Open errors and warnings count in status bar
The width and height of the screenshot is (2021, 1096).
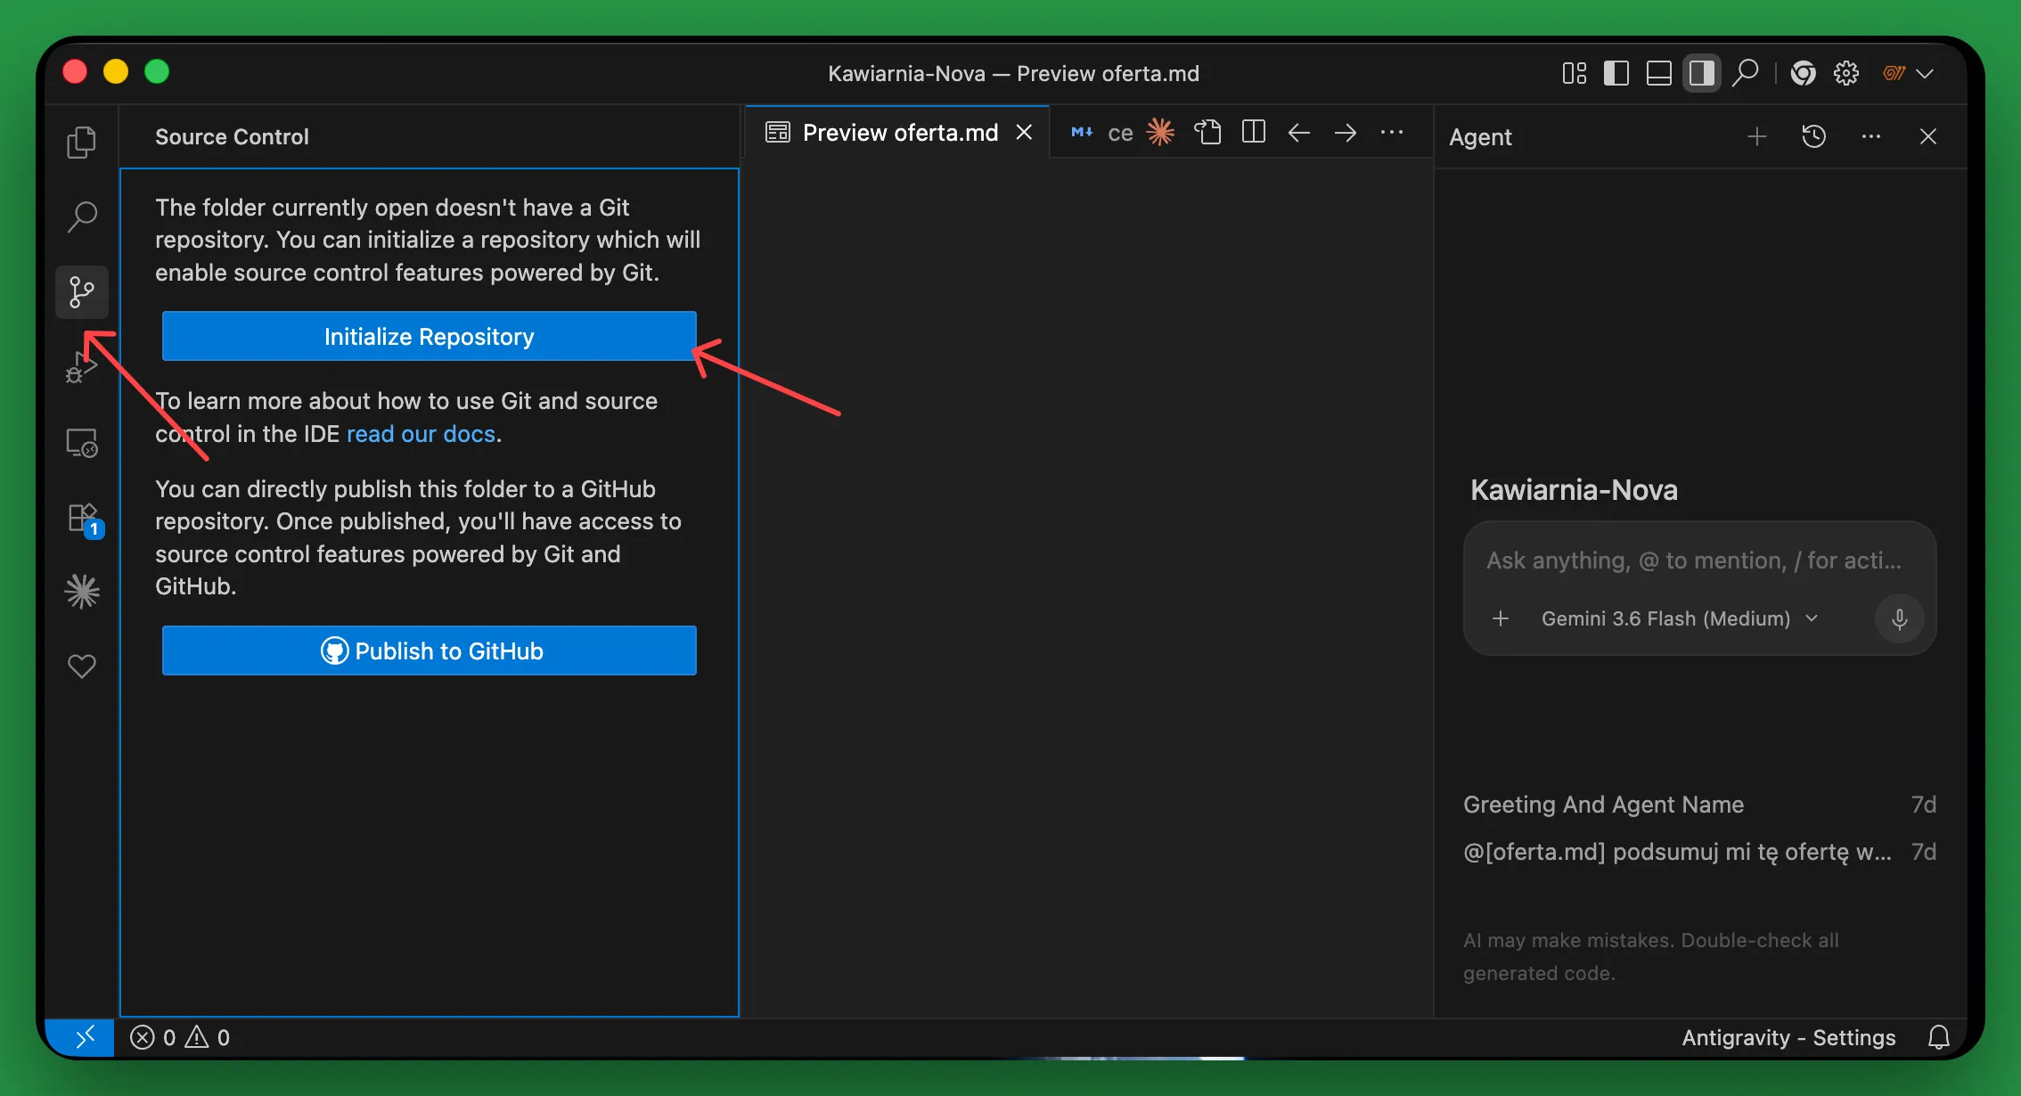click(x=180, y=1037)
